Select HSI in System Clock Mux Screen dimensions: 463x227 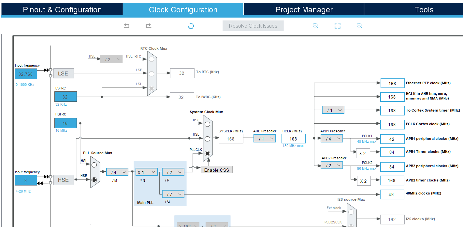(x=208, y=124)
